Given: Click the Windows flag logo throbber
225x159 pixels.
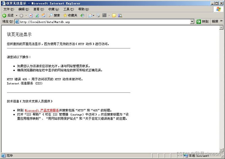Looking at the screenshot, I should coord(219,9).
